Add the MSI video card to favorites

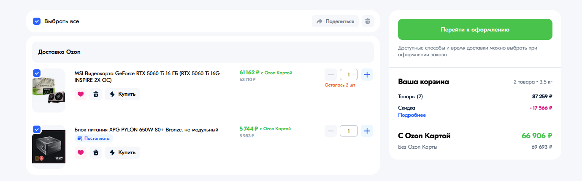click(81, 94)
